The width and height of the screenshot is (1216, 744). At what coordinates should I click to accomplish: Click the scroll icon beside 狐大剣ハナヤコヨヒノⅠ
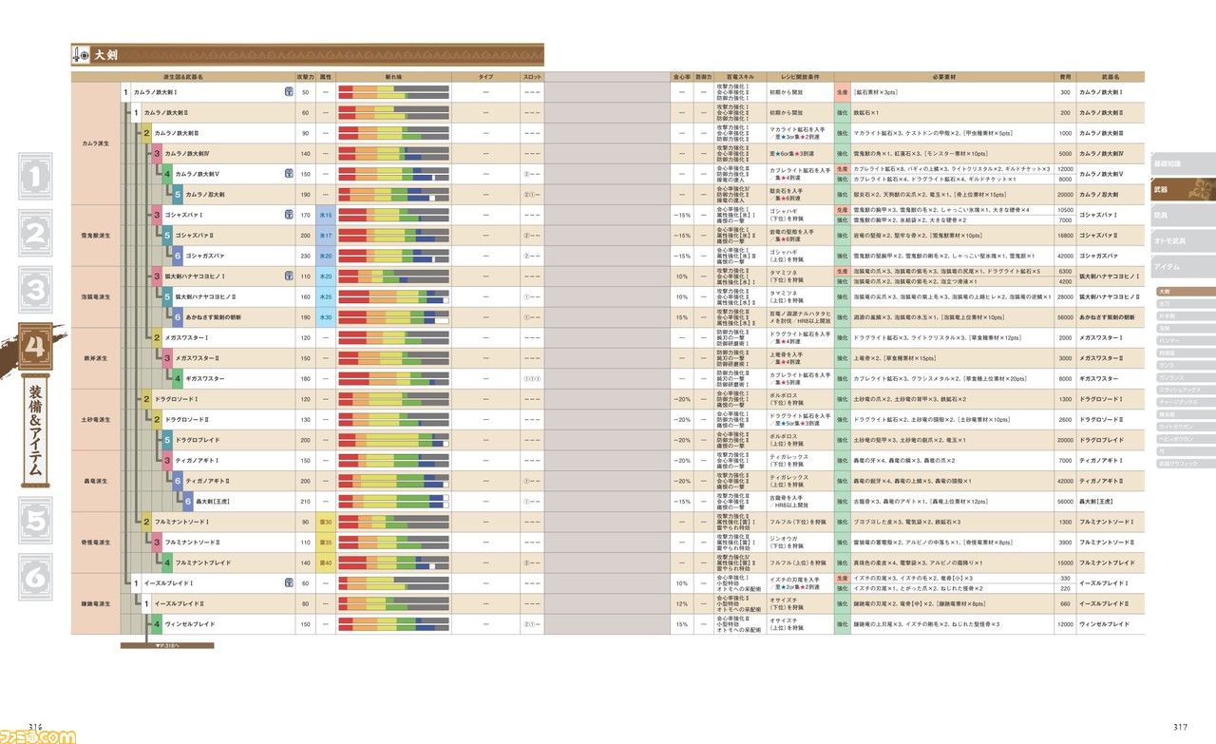[287, 276]
